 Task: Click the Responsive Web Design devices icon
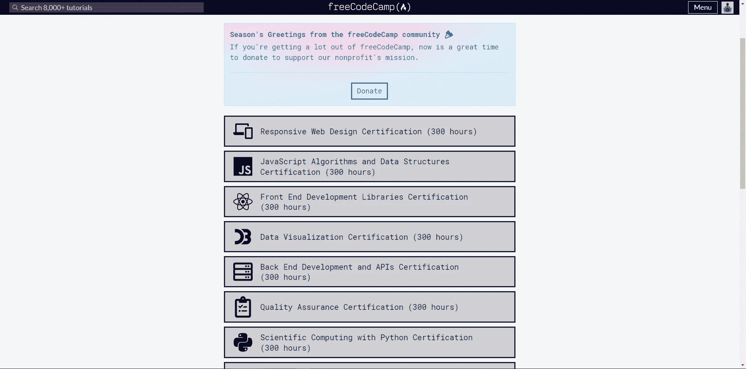(243, 131)
